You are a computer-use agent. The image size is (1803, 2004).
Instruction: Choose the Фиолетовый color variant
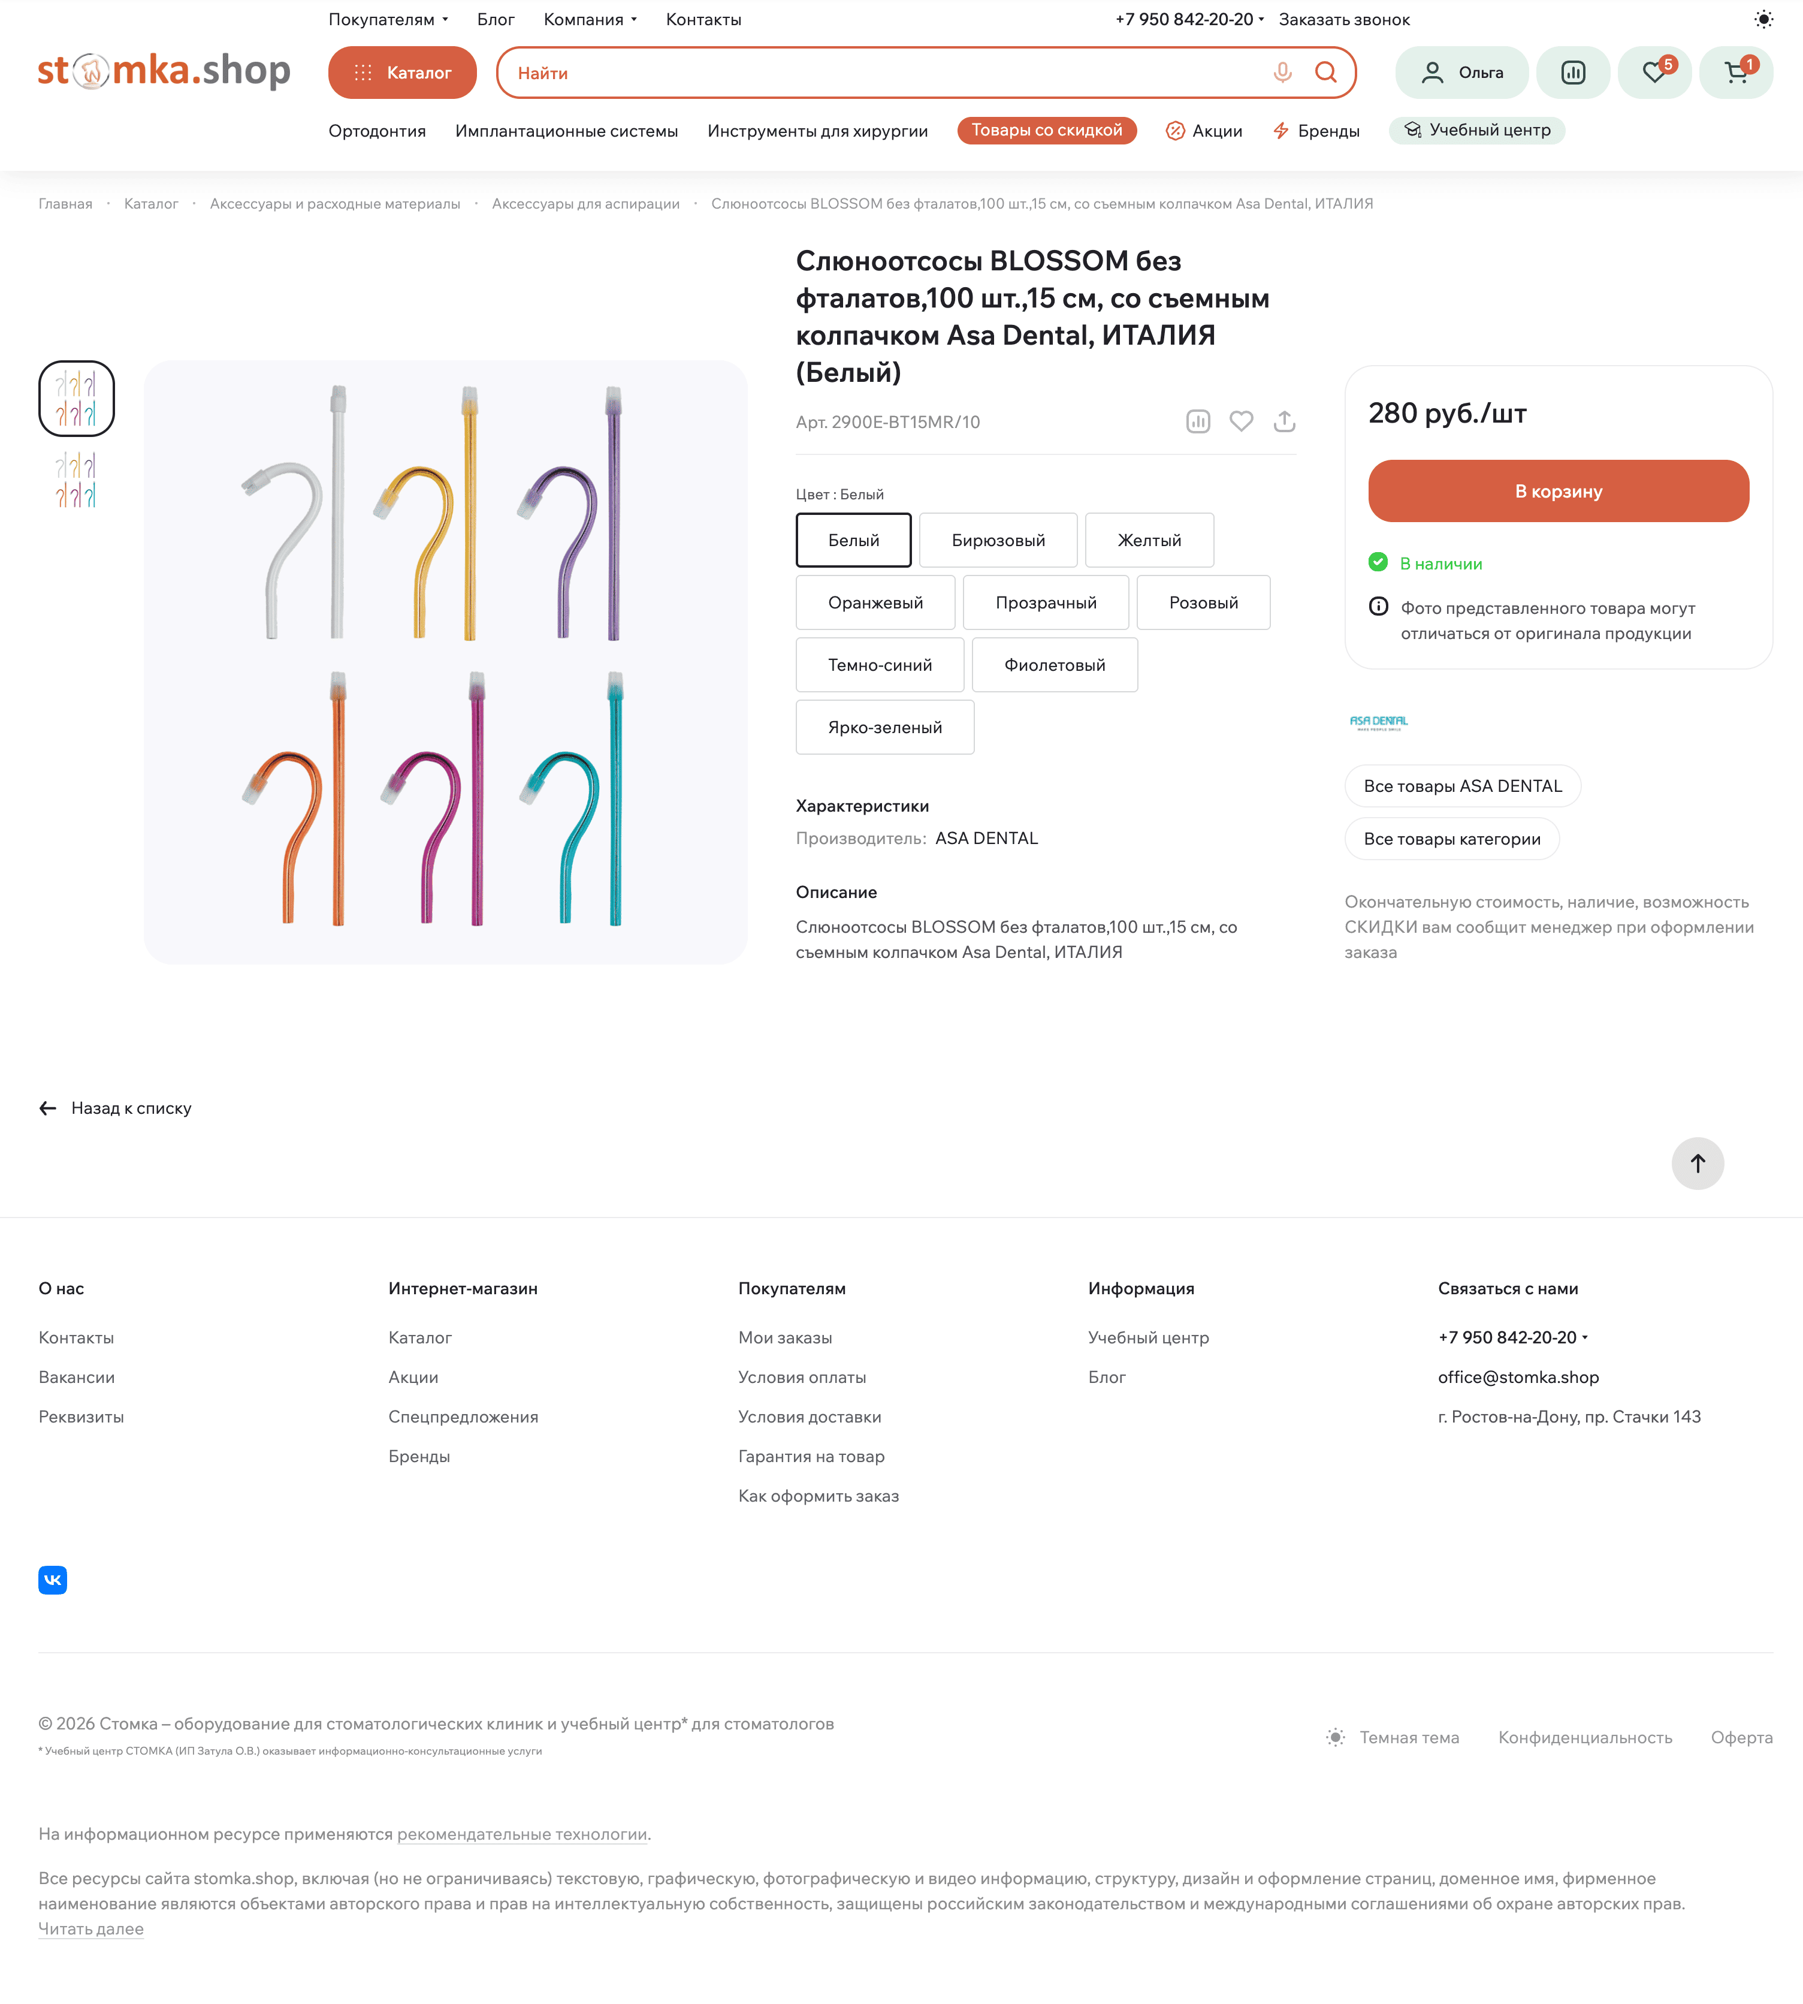(x=1054, y=665)
